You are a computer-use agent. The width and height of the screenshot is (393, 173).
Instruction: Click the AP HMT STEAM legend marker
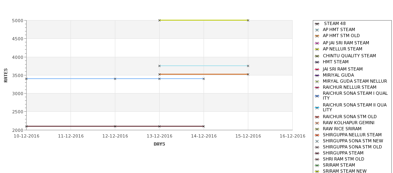[317, 30]
